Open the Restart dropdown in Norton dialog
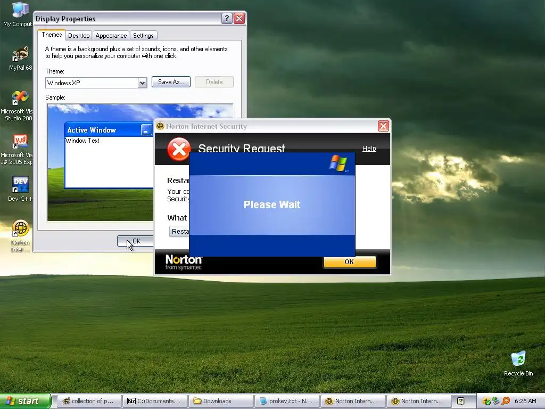545x409 pixels. (179, 231)
